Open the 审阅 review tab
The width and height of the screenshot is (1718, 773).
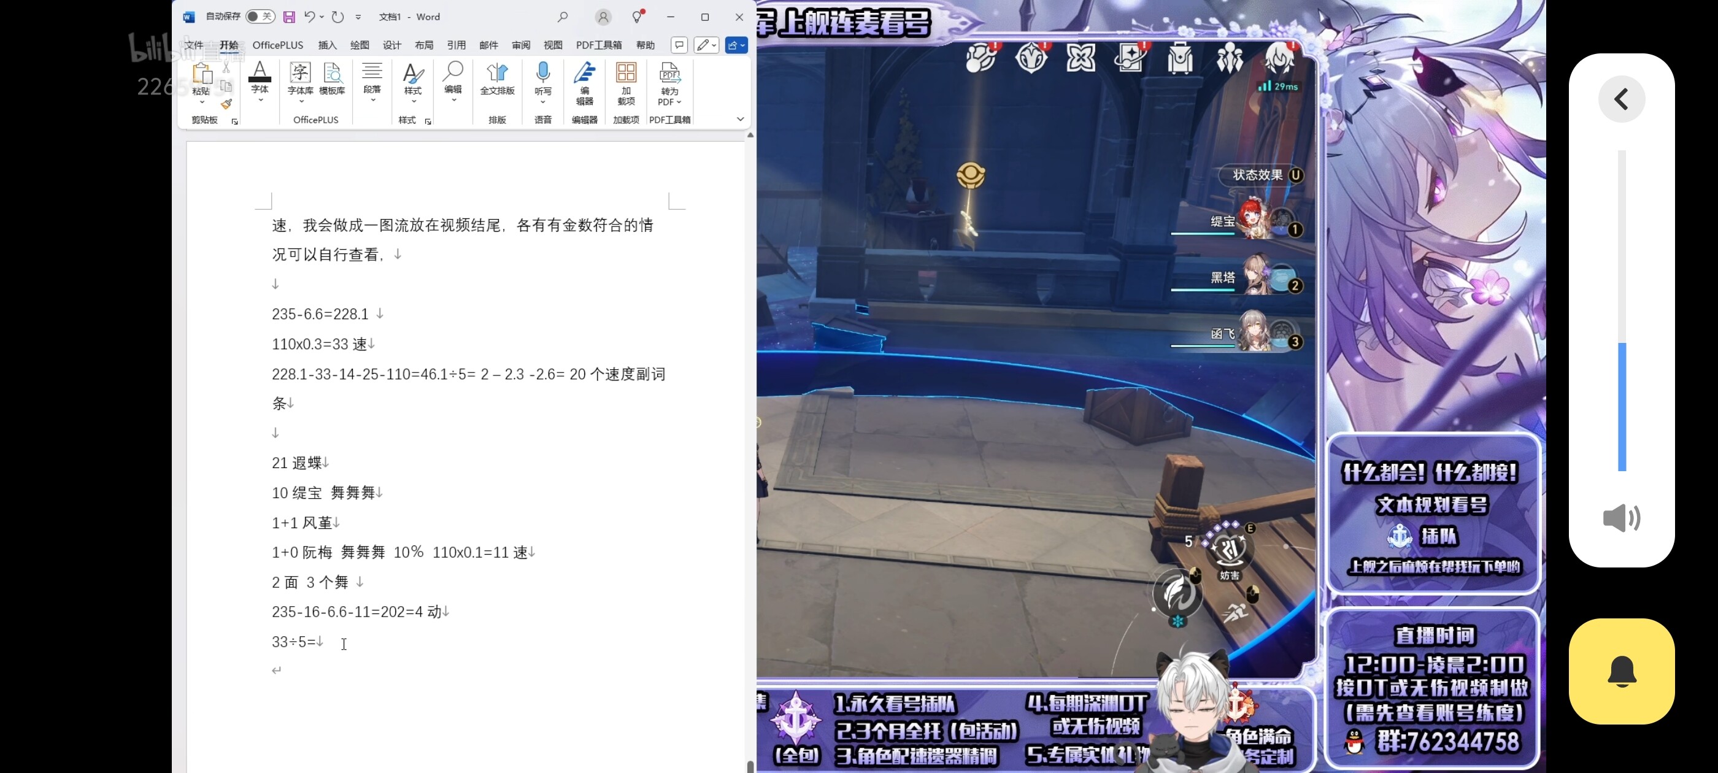coord(521,45)
